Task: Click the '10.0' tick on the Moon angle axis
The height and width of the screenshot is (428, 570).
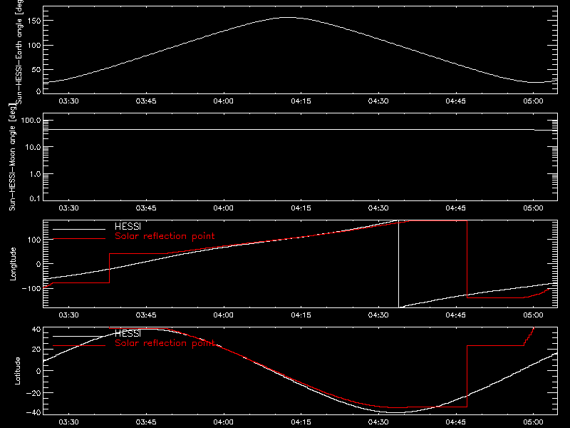Action: pos(33,148)
